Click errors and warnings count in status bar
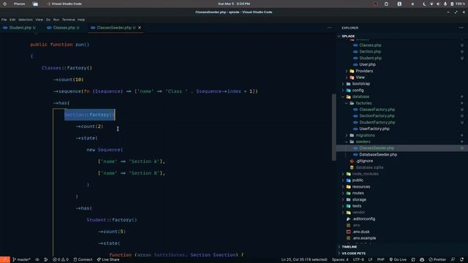 (61, 259)
